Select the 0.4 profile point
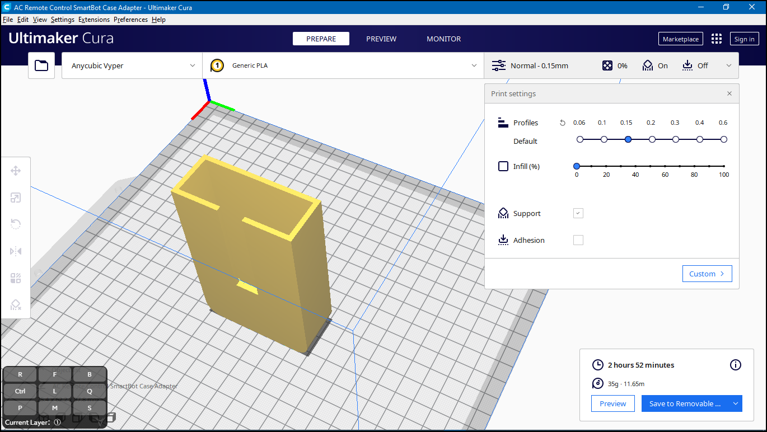Screen dimensions: 767x432 [x=700, y=139]
